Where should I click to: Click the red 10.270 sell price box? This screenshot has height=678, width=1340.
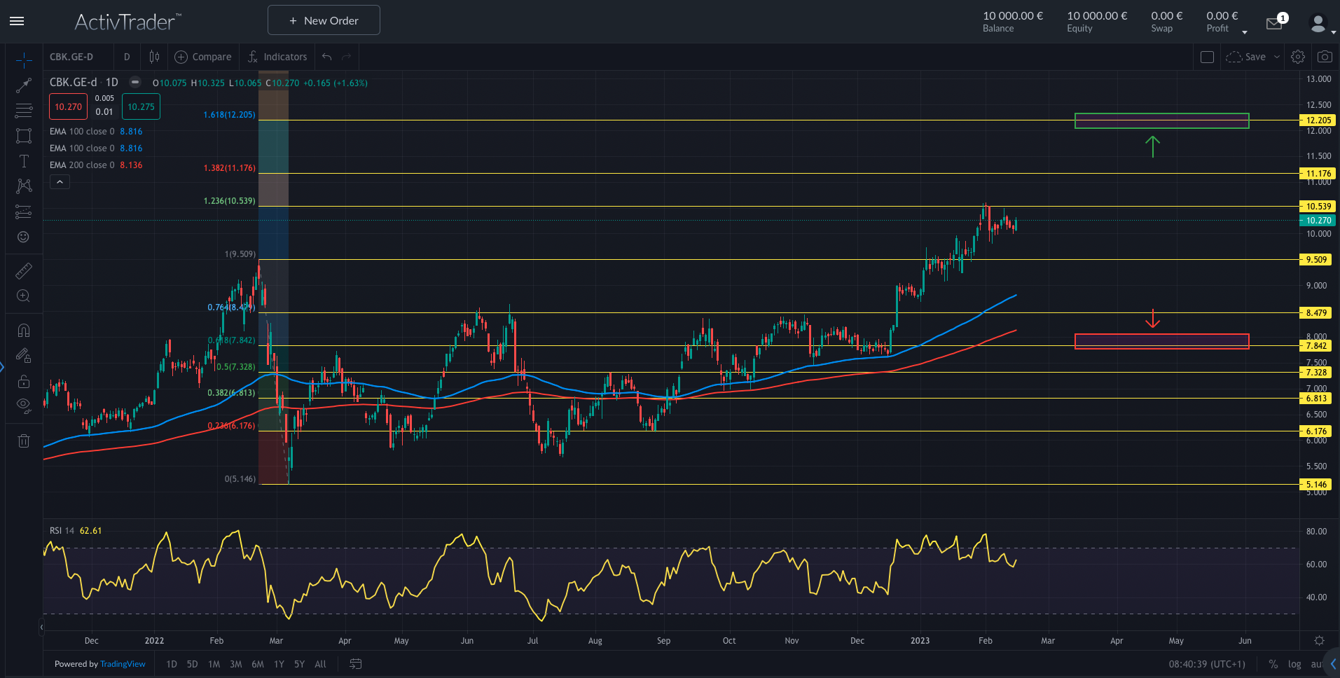68,106
